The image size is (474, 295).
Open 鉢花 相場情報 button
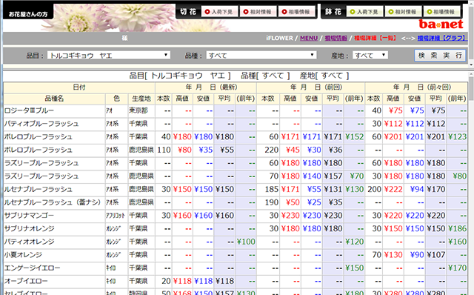pos(441,12)
